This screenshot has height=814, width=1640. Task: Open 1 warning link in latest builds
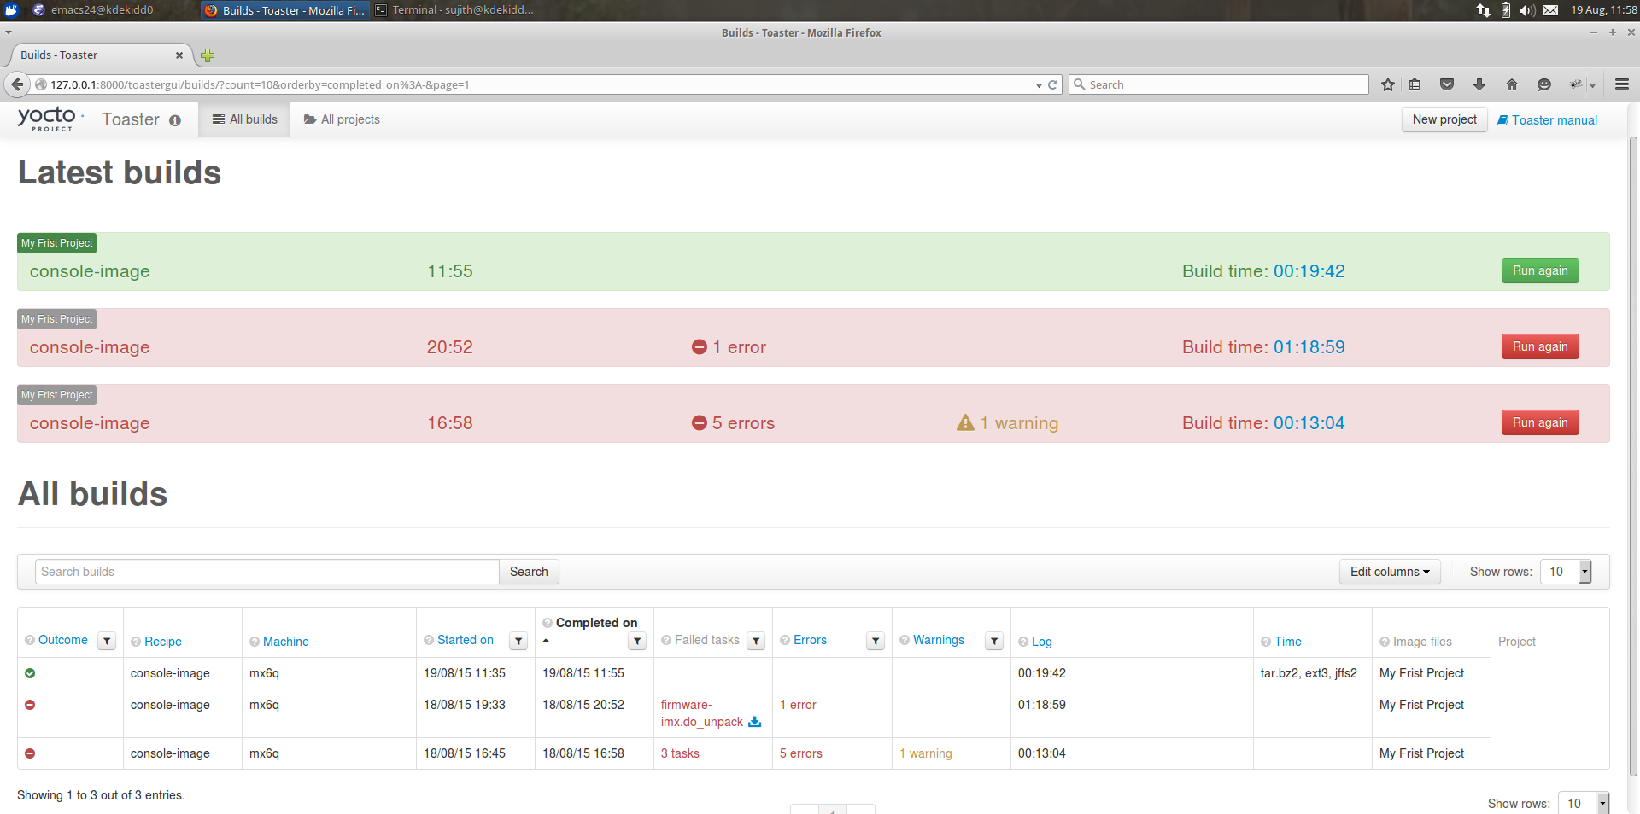click(1008, 423)
